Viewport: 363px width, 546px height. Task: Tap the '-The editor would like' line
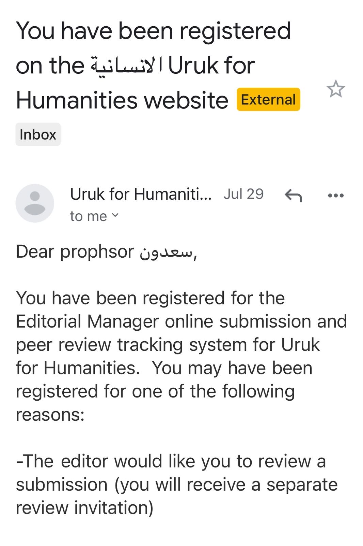[102, 461]
